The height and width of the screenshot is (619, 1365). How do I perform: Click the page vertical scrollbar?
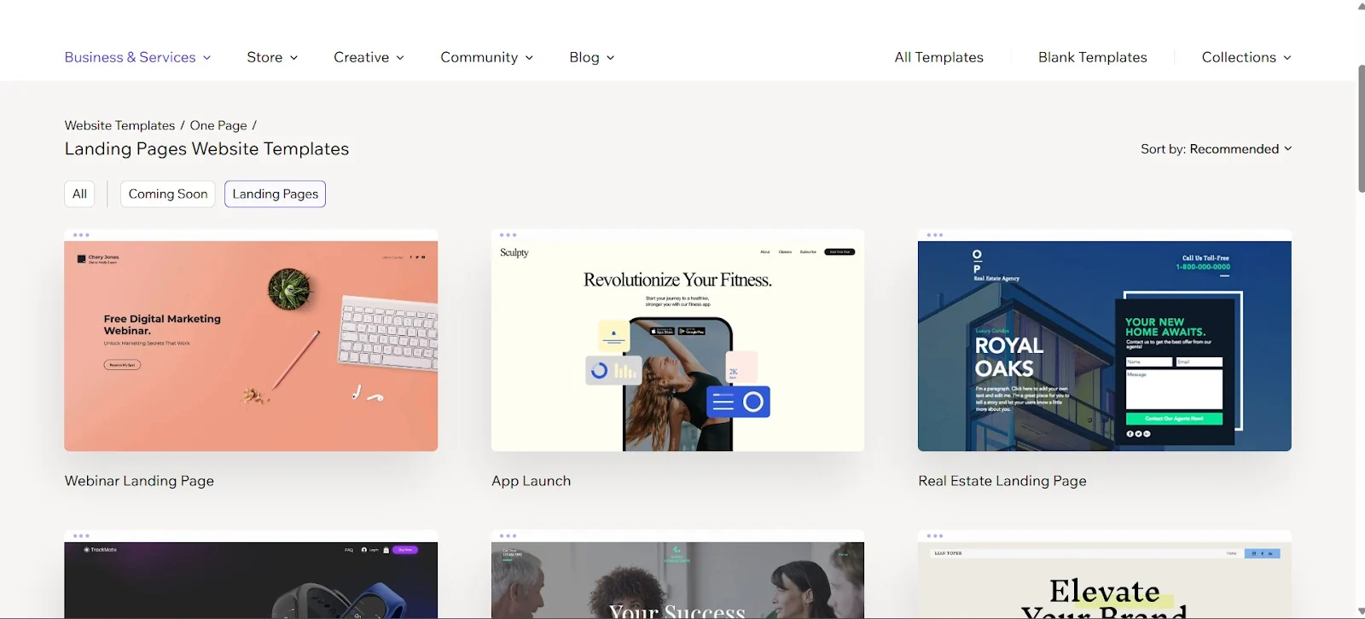click(x=1361, y=128)
